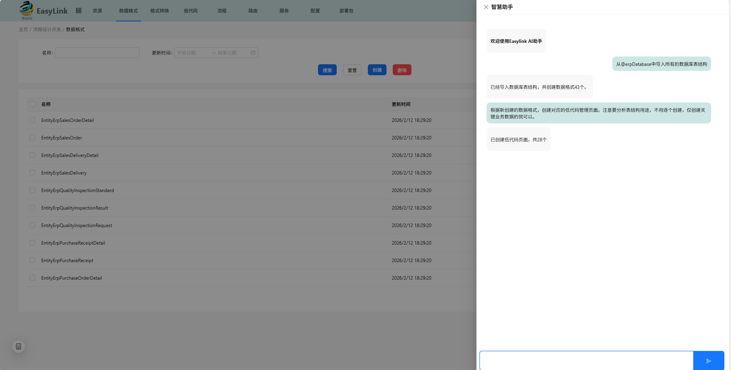Check the EntityErpSalesDelivery row checkbox
The image size is (731, 370).
click(x=32, y=173)
